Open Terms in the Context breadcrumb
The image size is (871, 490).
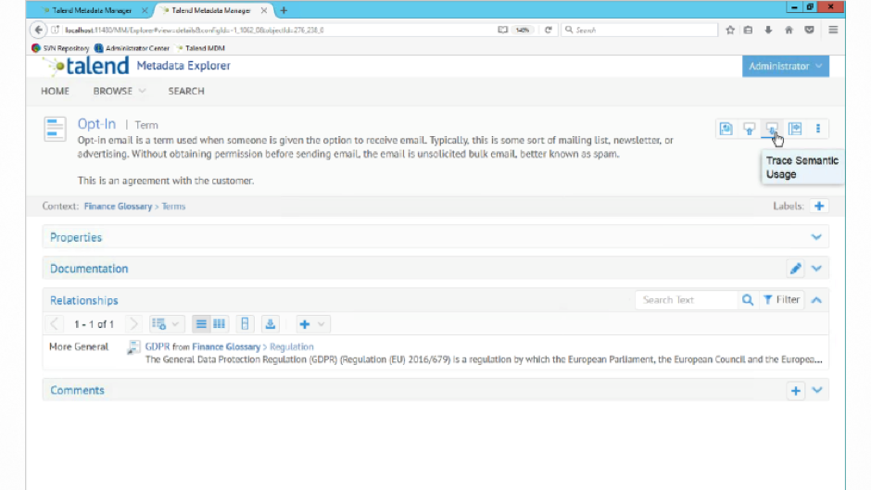pos(173,207)
